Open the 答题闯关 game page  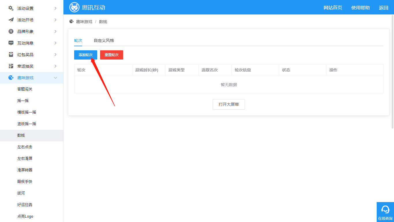pos(32,89)
